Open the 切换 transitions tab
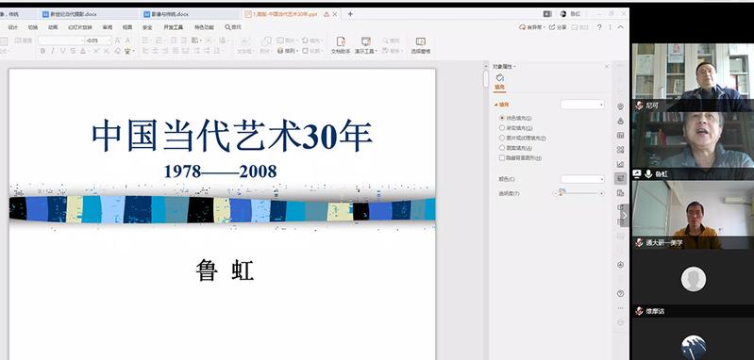 (33, 27)
